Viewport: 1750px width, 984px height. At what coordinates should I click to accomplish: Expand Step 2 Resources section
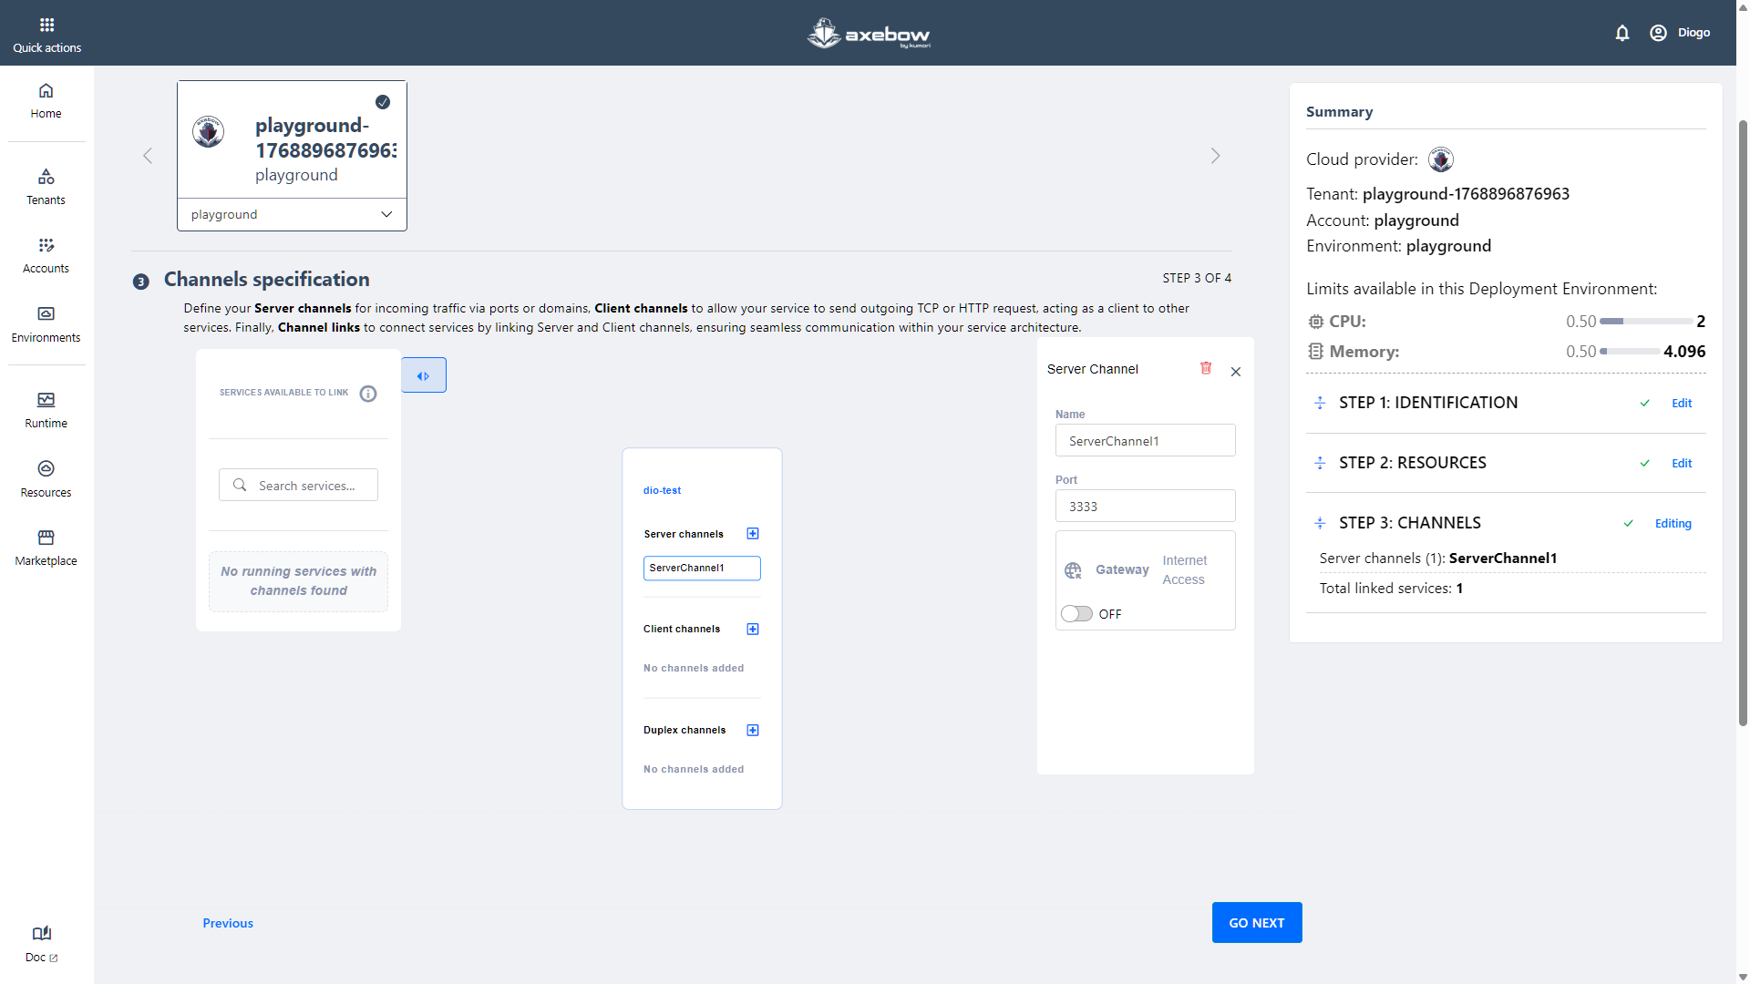(1320, 463)
